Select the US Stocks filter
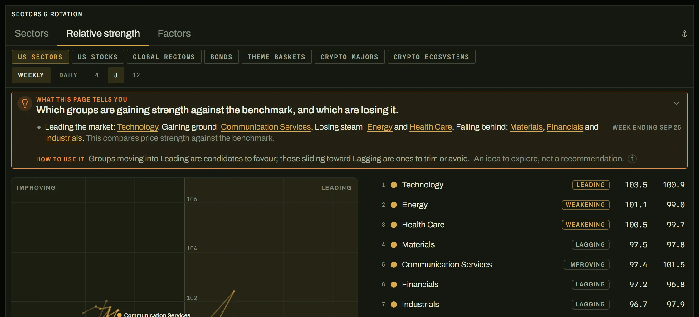Screen dimensions: 699x317 coord(98,57)
